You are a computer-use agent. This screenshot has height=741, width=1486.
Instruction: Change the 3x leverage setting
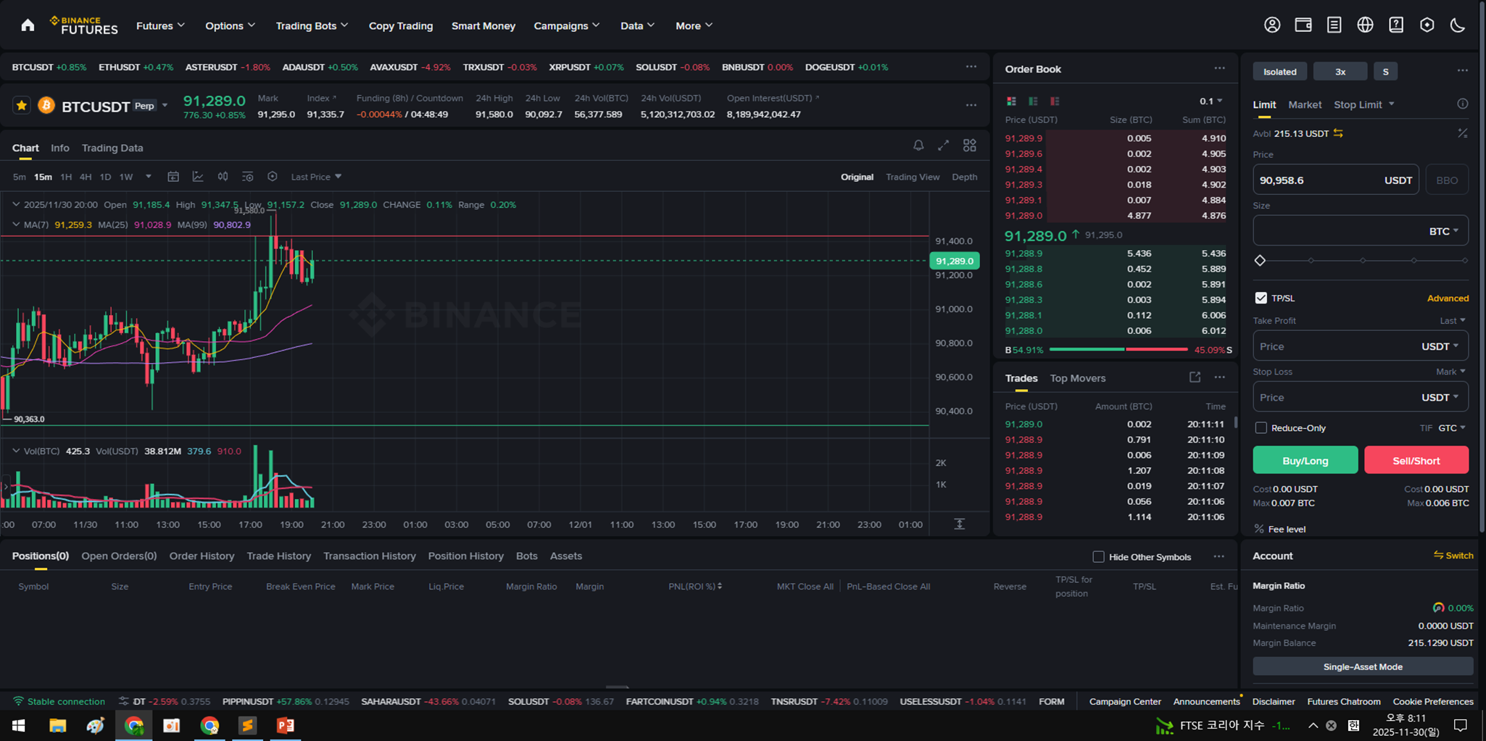pos(1340,71)
